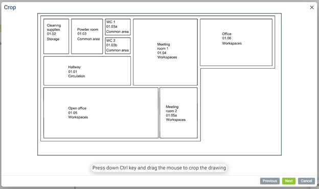The image size is (319, 189).
Task: Click the WC 2 01.03b room
Action: pyautogui.click(x=118, y=46)
